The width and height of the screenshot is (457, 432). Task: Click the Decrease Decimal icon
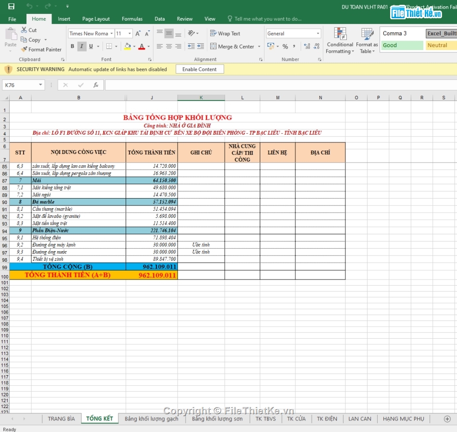(317, 46)
